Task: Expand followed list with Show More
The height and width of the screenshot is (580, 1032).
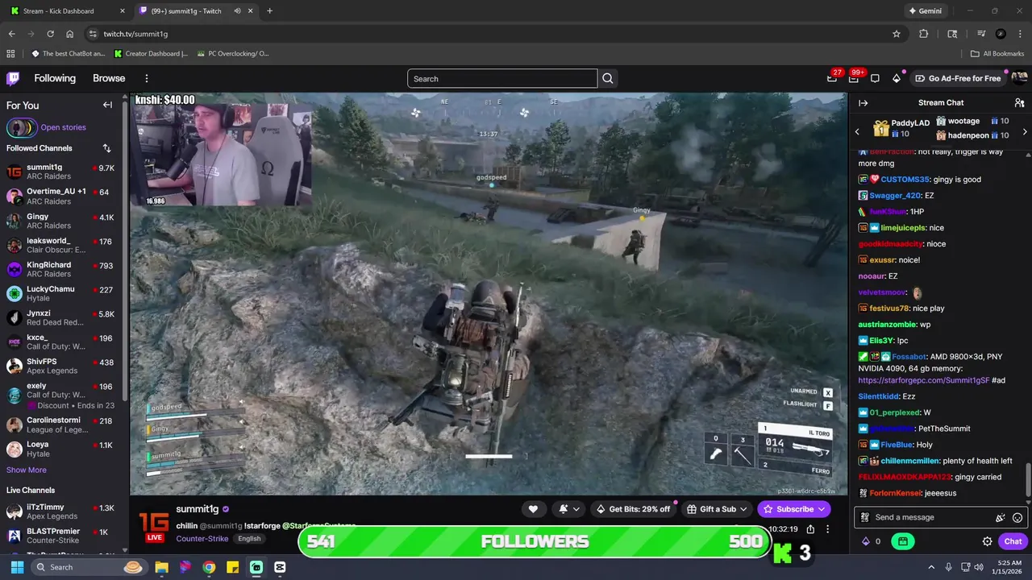Action: click(x=27, y=470)
